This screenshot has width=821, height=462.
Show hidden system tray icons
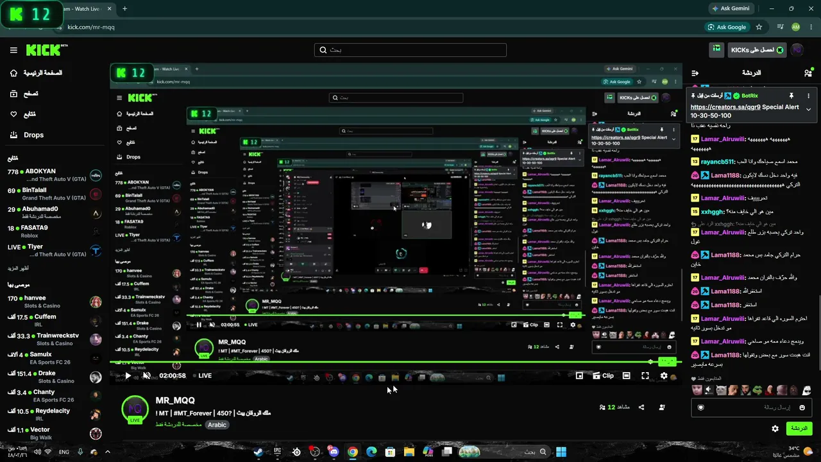pyautogui.click(x=107, y=452)
